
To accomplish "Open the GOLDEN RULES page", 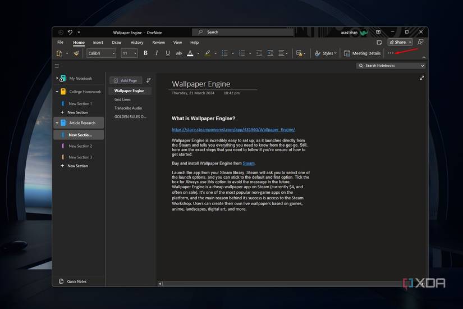I will click(x=130, y=116).
